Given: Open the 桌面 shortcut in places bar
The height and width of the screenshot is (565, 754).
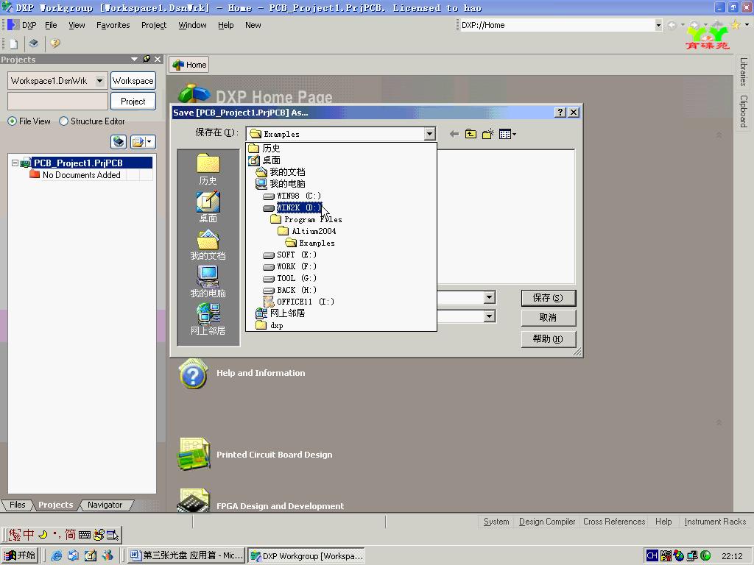Looking at the screenshot, I should (208, 207).
